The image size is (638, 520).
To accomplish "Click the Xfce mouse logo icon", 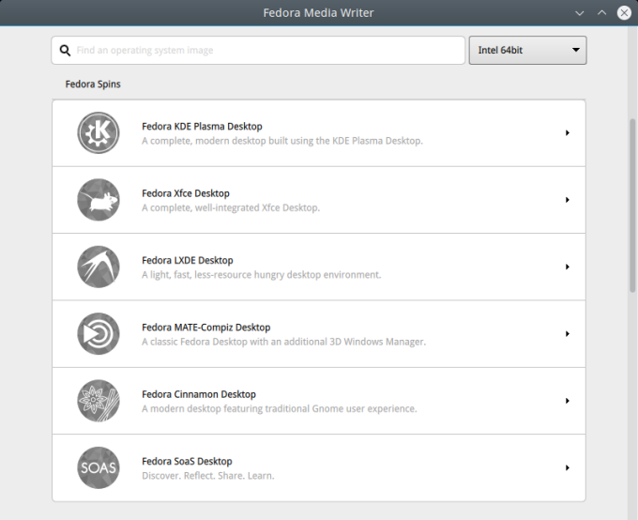I will point(99,200).
